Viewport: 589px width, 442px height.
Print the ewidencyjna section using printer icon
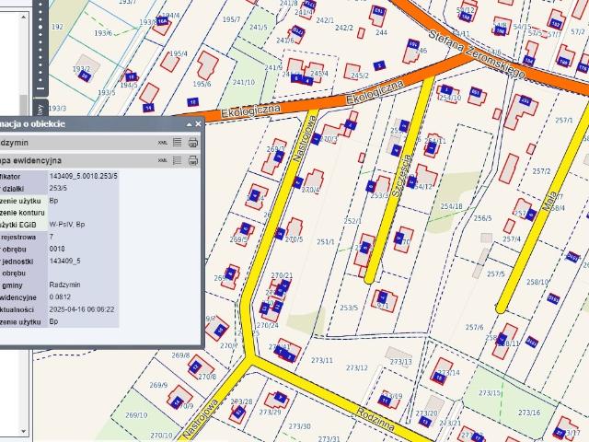[x=193, y=160]
